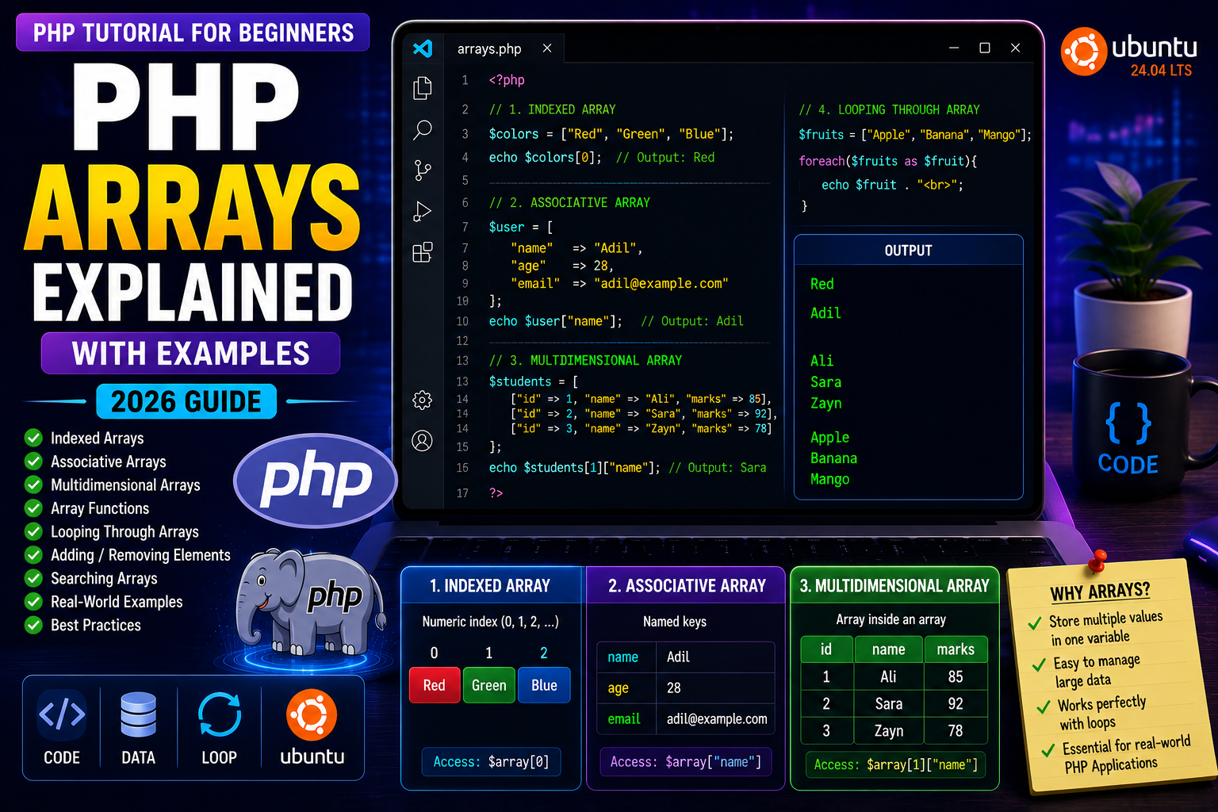Click check mark next to Indexed Arrays
The height and width of the screenshot is (812, 1218).
coord(33,438)
